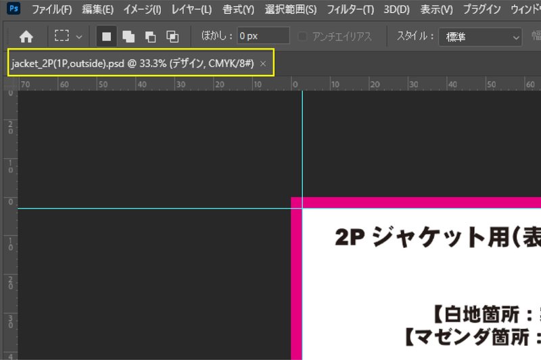Select the jacket_2P(1P,outside).psd document tab
Image resolution: width=541 pixels, height=360 pixels.
133,63
